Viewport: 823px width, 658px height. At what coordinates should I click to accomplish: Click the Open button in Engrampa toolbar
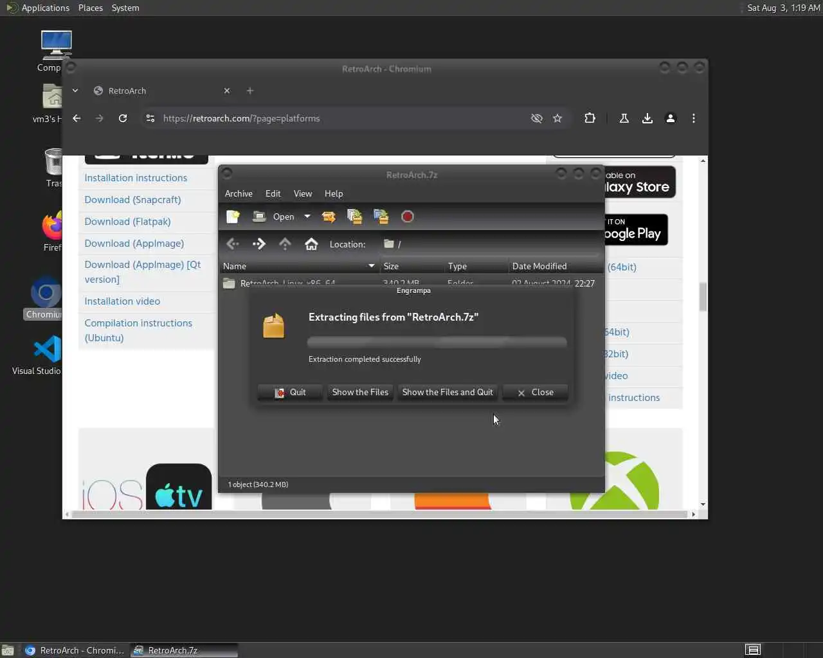(274, 217)
